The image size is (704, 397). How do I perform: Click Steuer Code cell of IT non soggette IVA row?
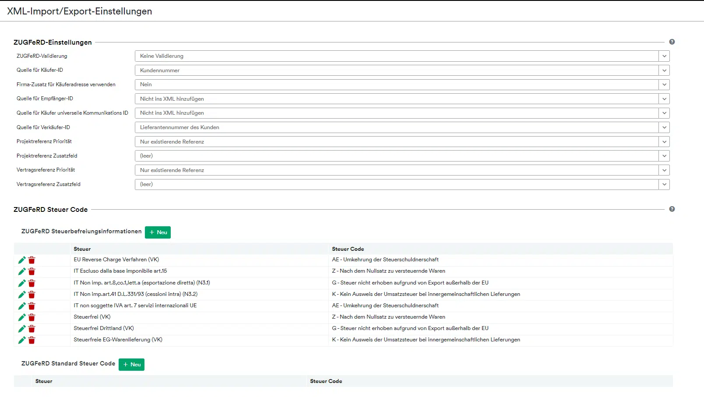[501, 306]
